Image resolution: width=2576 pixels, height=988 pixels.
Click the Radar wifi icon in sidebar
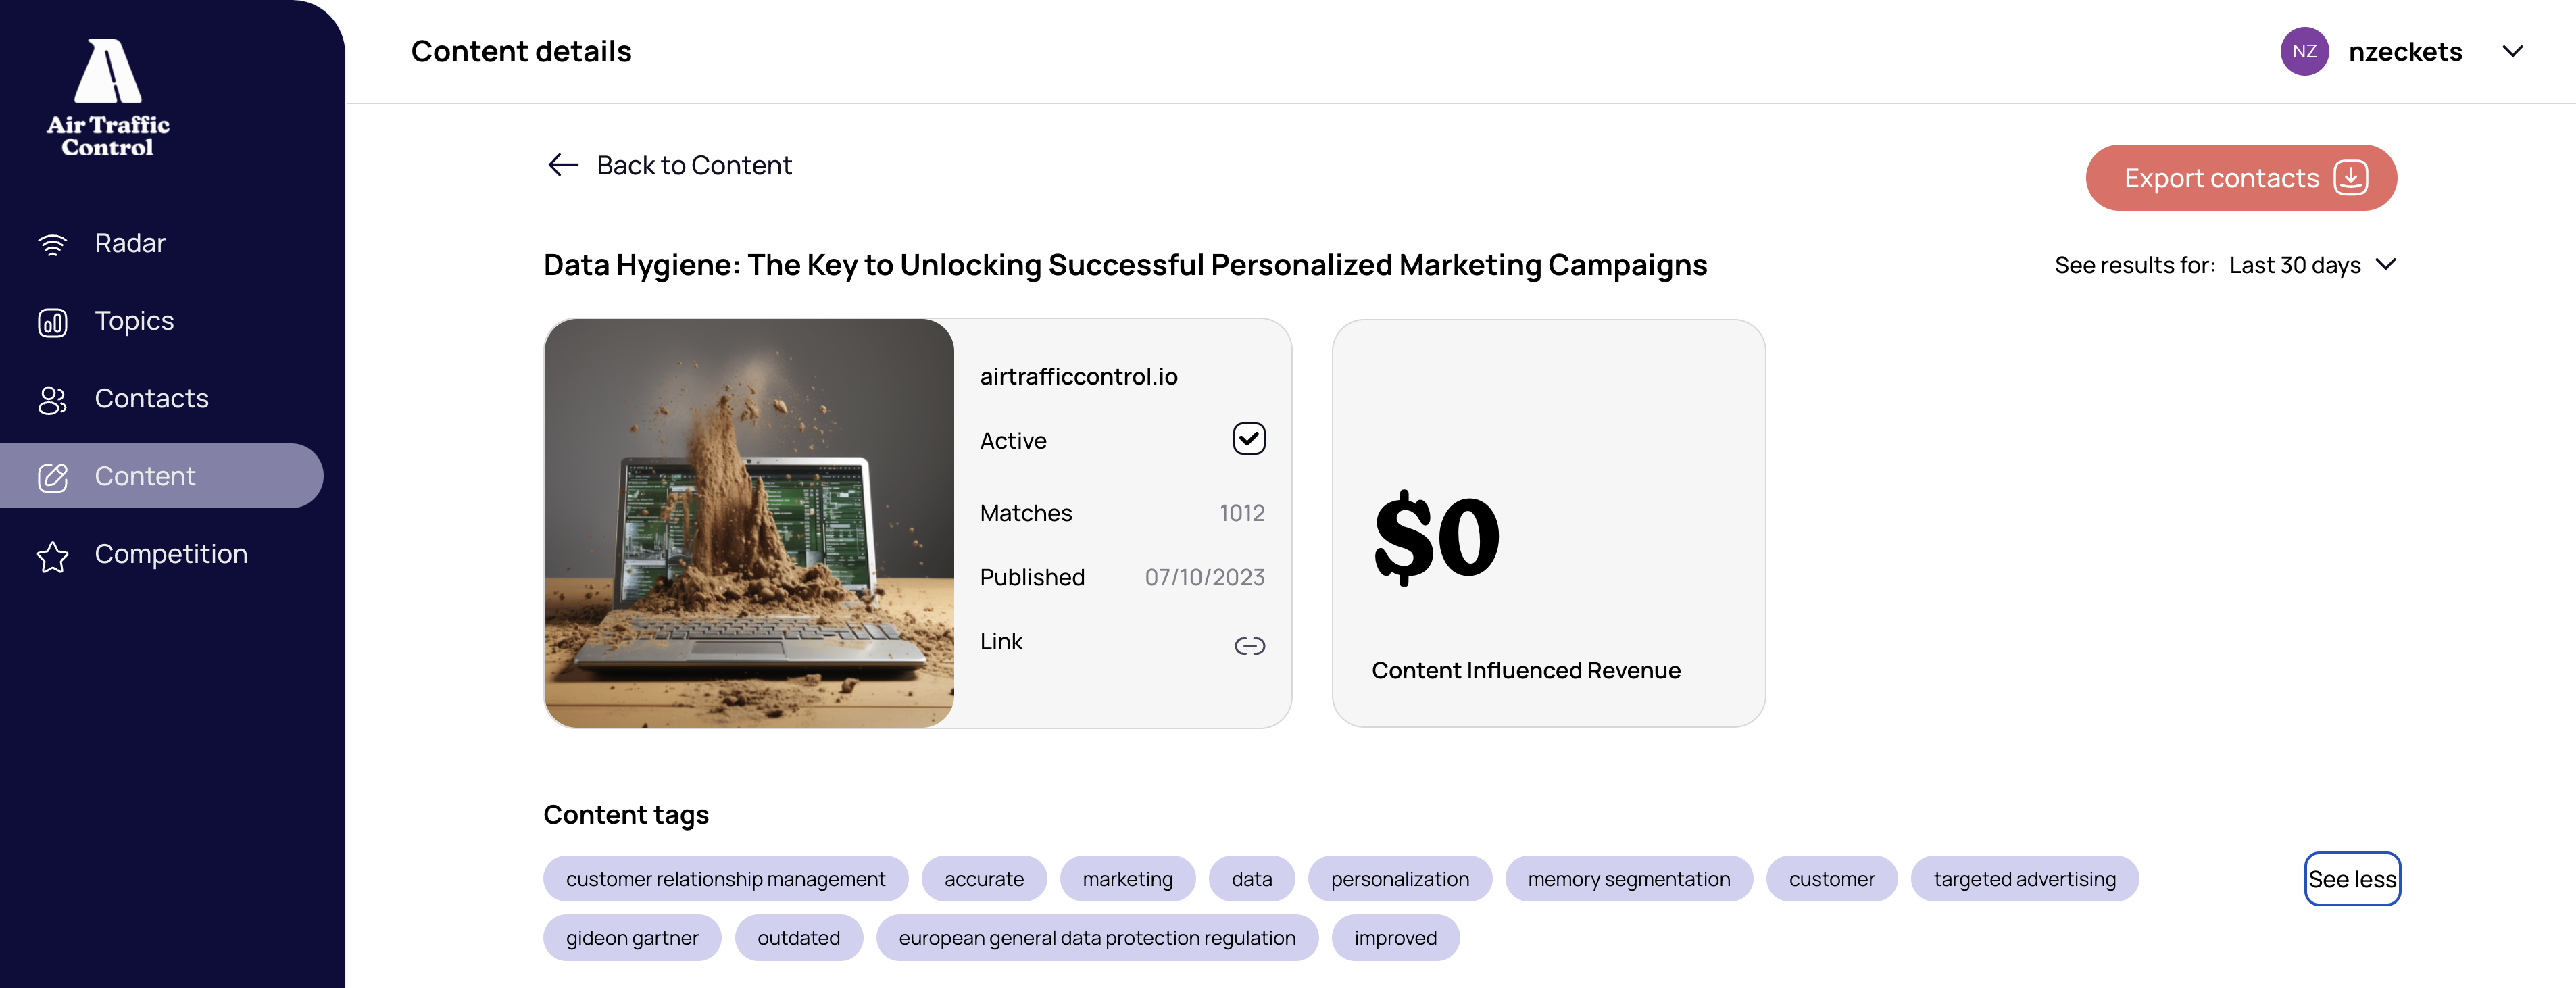click(x=52, y=244)
